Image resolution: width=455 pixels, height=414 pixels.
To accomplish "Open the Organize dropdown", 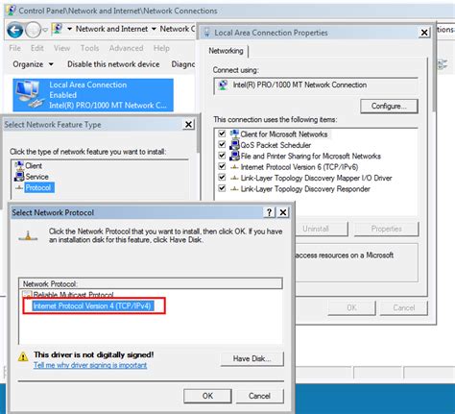I will pyautogui.click(x=33, y=64).
